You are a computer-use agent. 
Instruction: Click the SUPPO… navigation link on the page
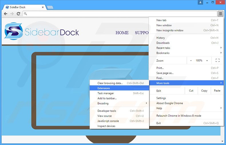[x=142, y=33]
